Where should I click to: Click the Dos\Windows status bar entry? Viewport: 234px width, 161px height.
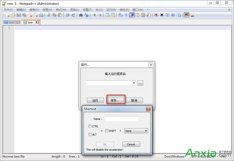174,156
